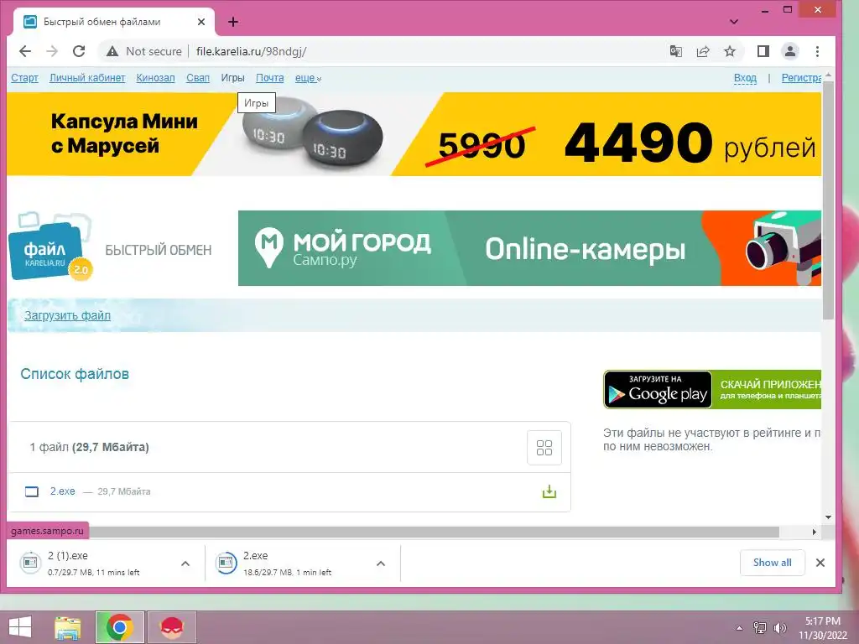This screenshot has width=859, height=644.
Task: Click the scroll right arrow of horizontal scrollbar
Action: pyautogui.click(x=814, y=532)
